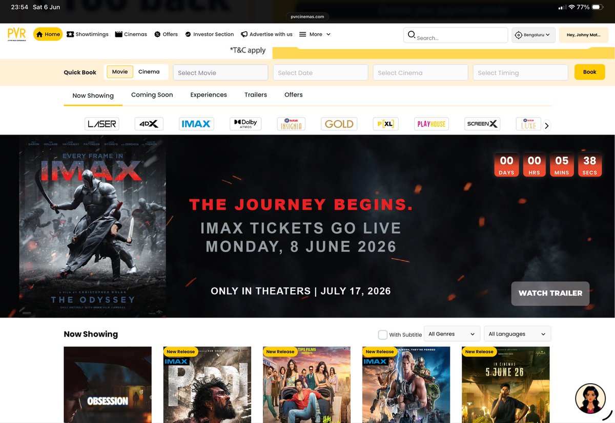
Task: Click the clapperboard Cinemas icon
Action: tap(118, 34)
